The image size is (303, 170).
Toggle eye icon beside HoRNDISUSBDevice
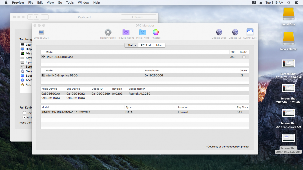pos(43,57)
